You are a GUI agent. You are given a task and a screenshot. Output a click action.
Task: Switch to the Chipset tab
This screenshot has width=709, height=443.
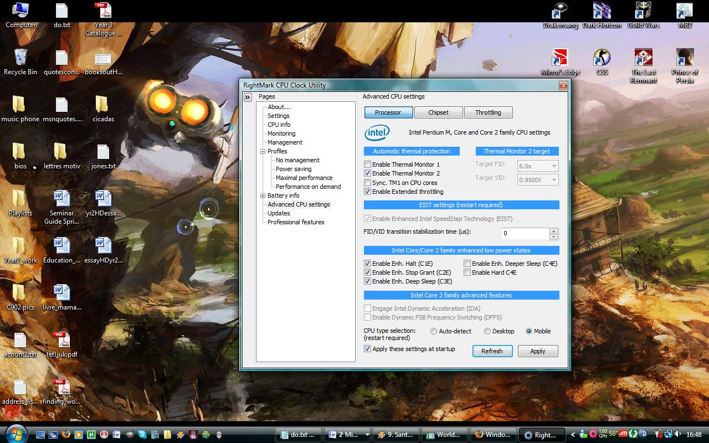pyautogui.click(x=439, y=112)
